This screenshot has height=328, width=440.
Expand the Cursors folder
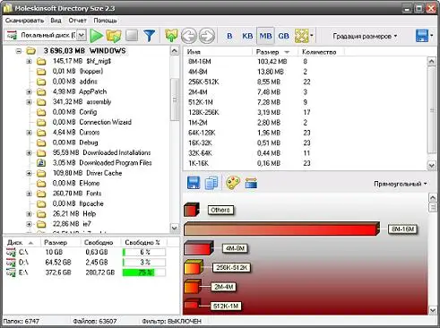point(29,133)
